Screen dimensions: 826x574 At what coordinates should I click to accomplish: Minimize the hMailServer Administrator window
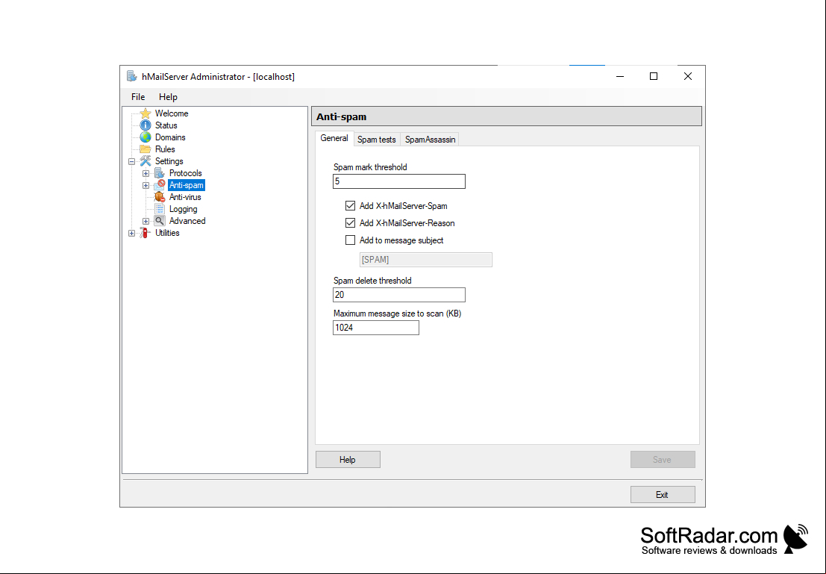click(620, 76)
